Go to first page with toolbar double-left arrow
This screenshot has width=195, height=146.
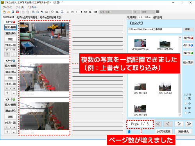tap(68, 12)
